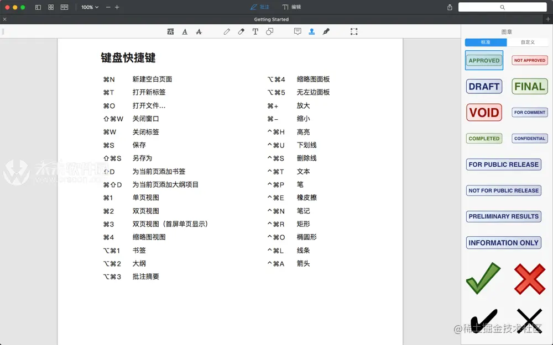This screenshot has width=553, height=345.
Task: Click the 缩略图面板 text
Action: [313, 79]
